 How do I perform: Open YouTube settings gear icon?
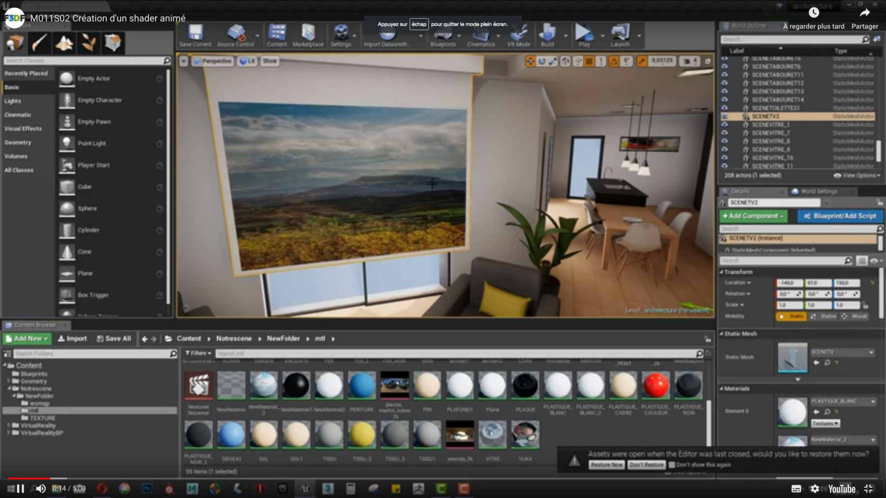tap(815, 489)
